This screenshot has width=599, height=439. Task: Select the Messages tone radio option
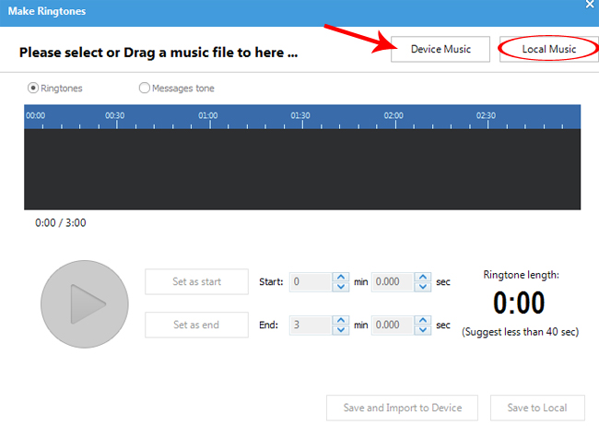click(x=144, y=89)
